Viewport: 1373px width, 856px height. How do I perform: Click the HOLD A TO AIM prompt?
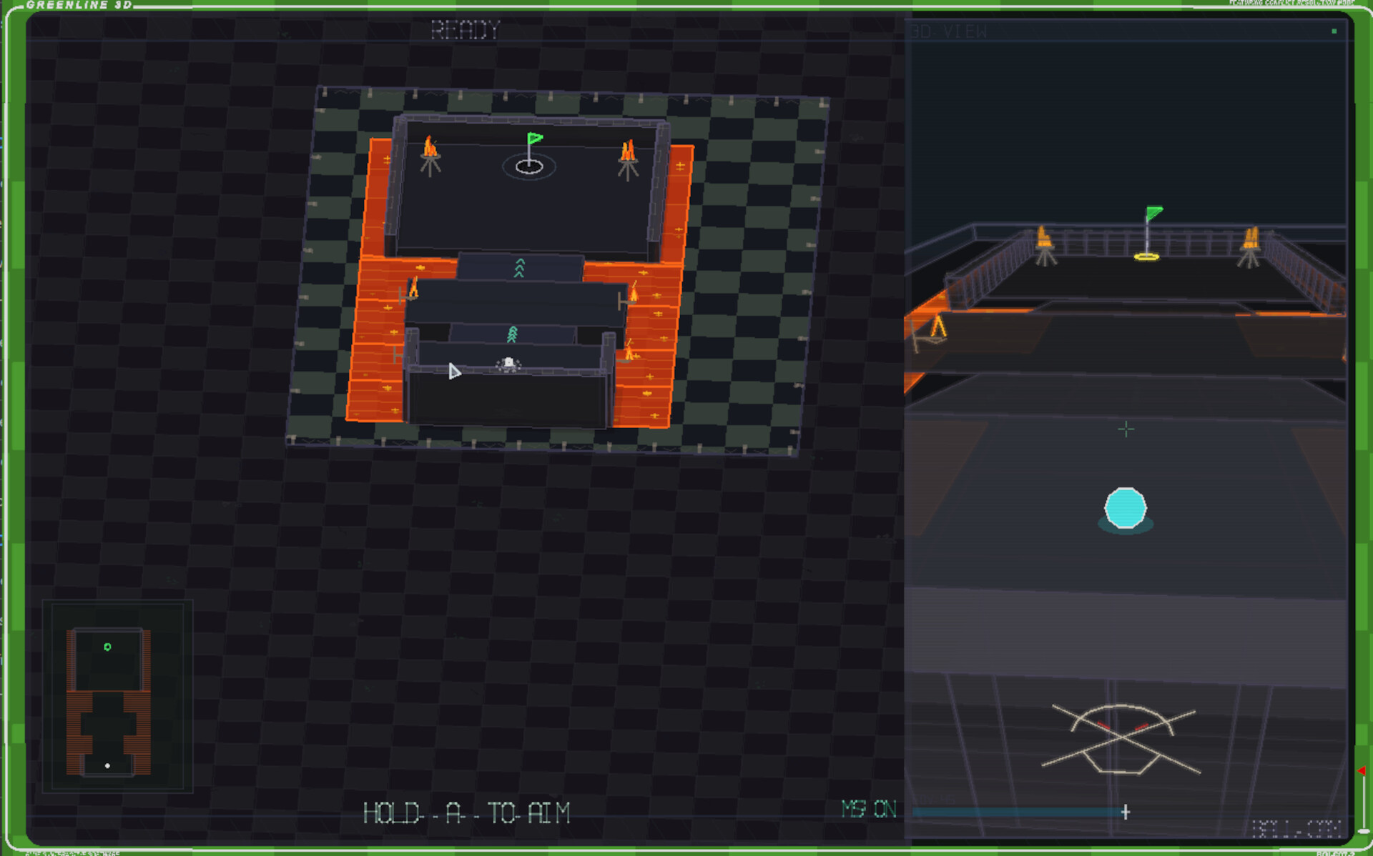(467, 813)
